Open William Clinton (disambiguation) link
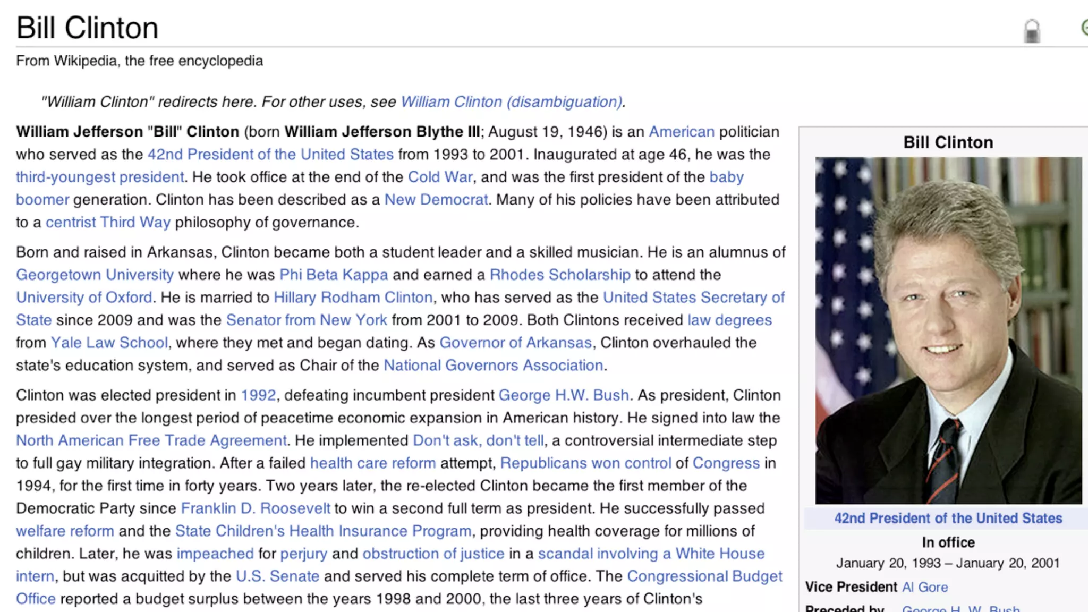Viewport: 1088px width, 612px height. click(x=512, y=101)
